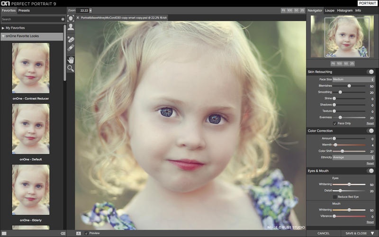Select the Face Edit person tool

click(x=71, y=27)
